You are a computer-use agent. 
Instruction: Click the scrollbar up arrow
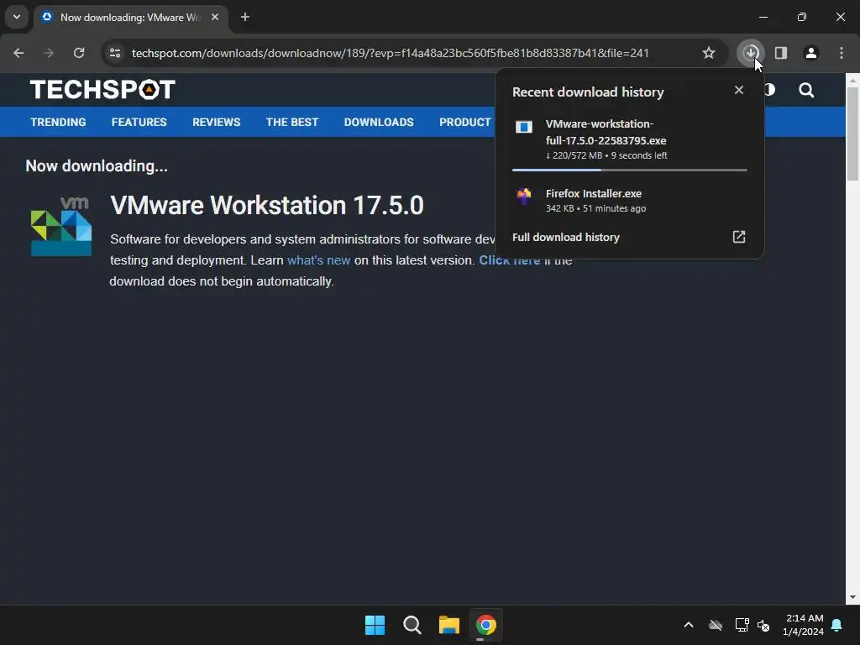pos(852,80)
